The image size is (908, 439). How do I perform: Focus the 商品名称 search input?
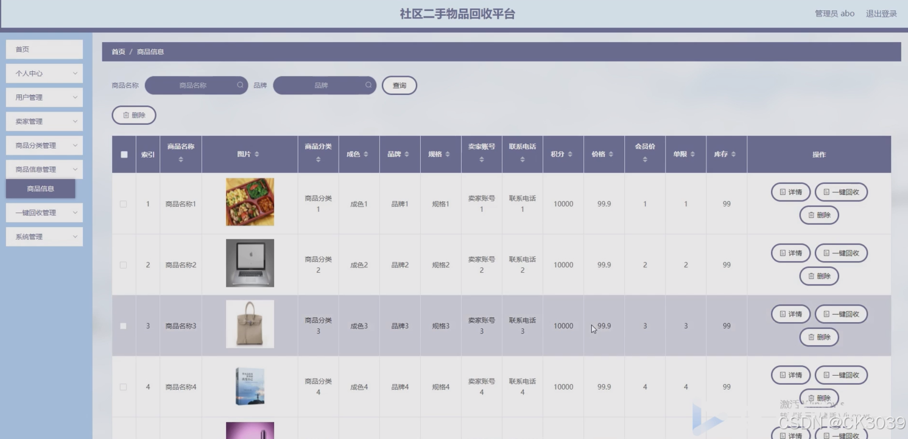[196, 85]
